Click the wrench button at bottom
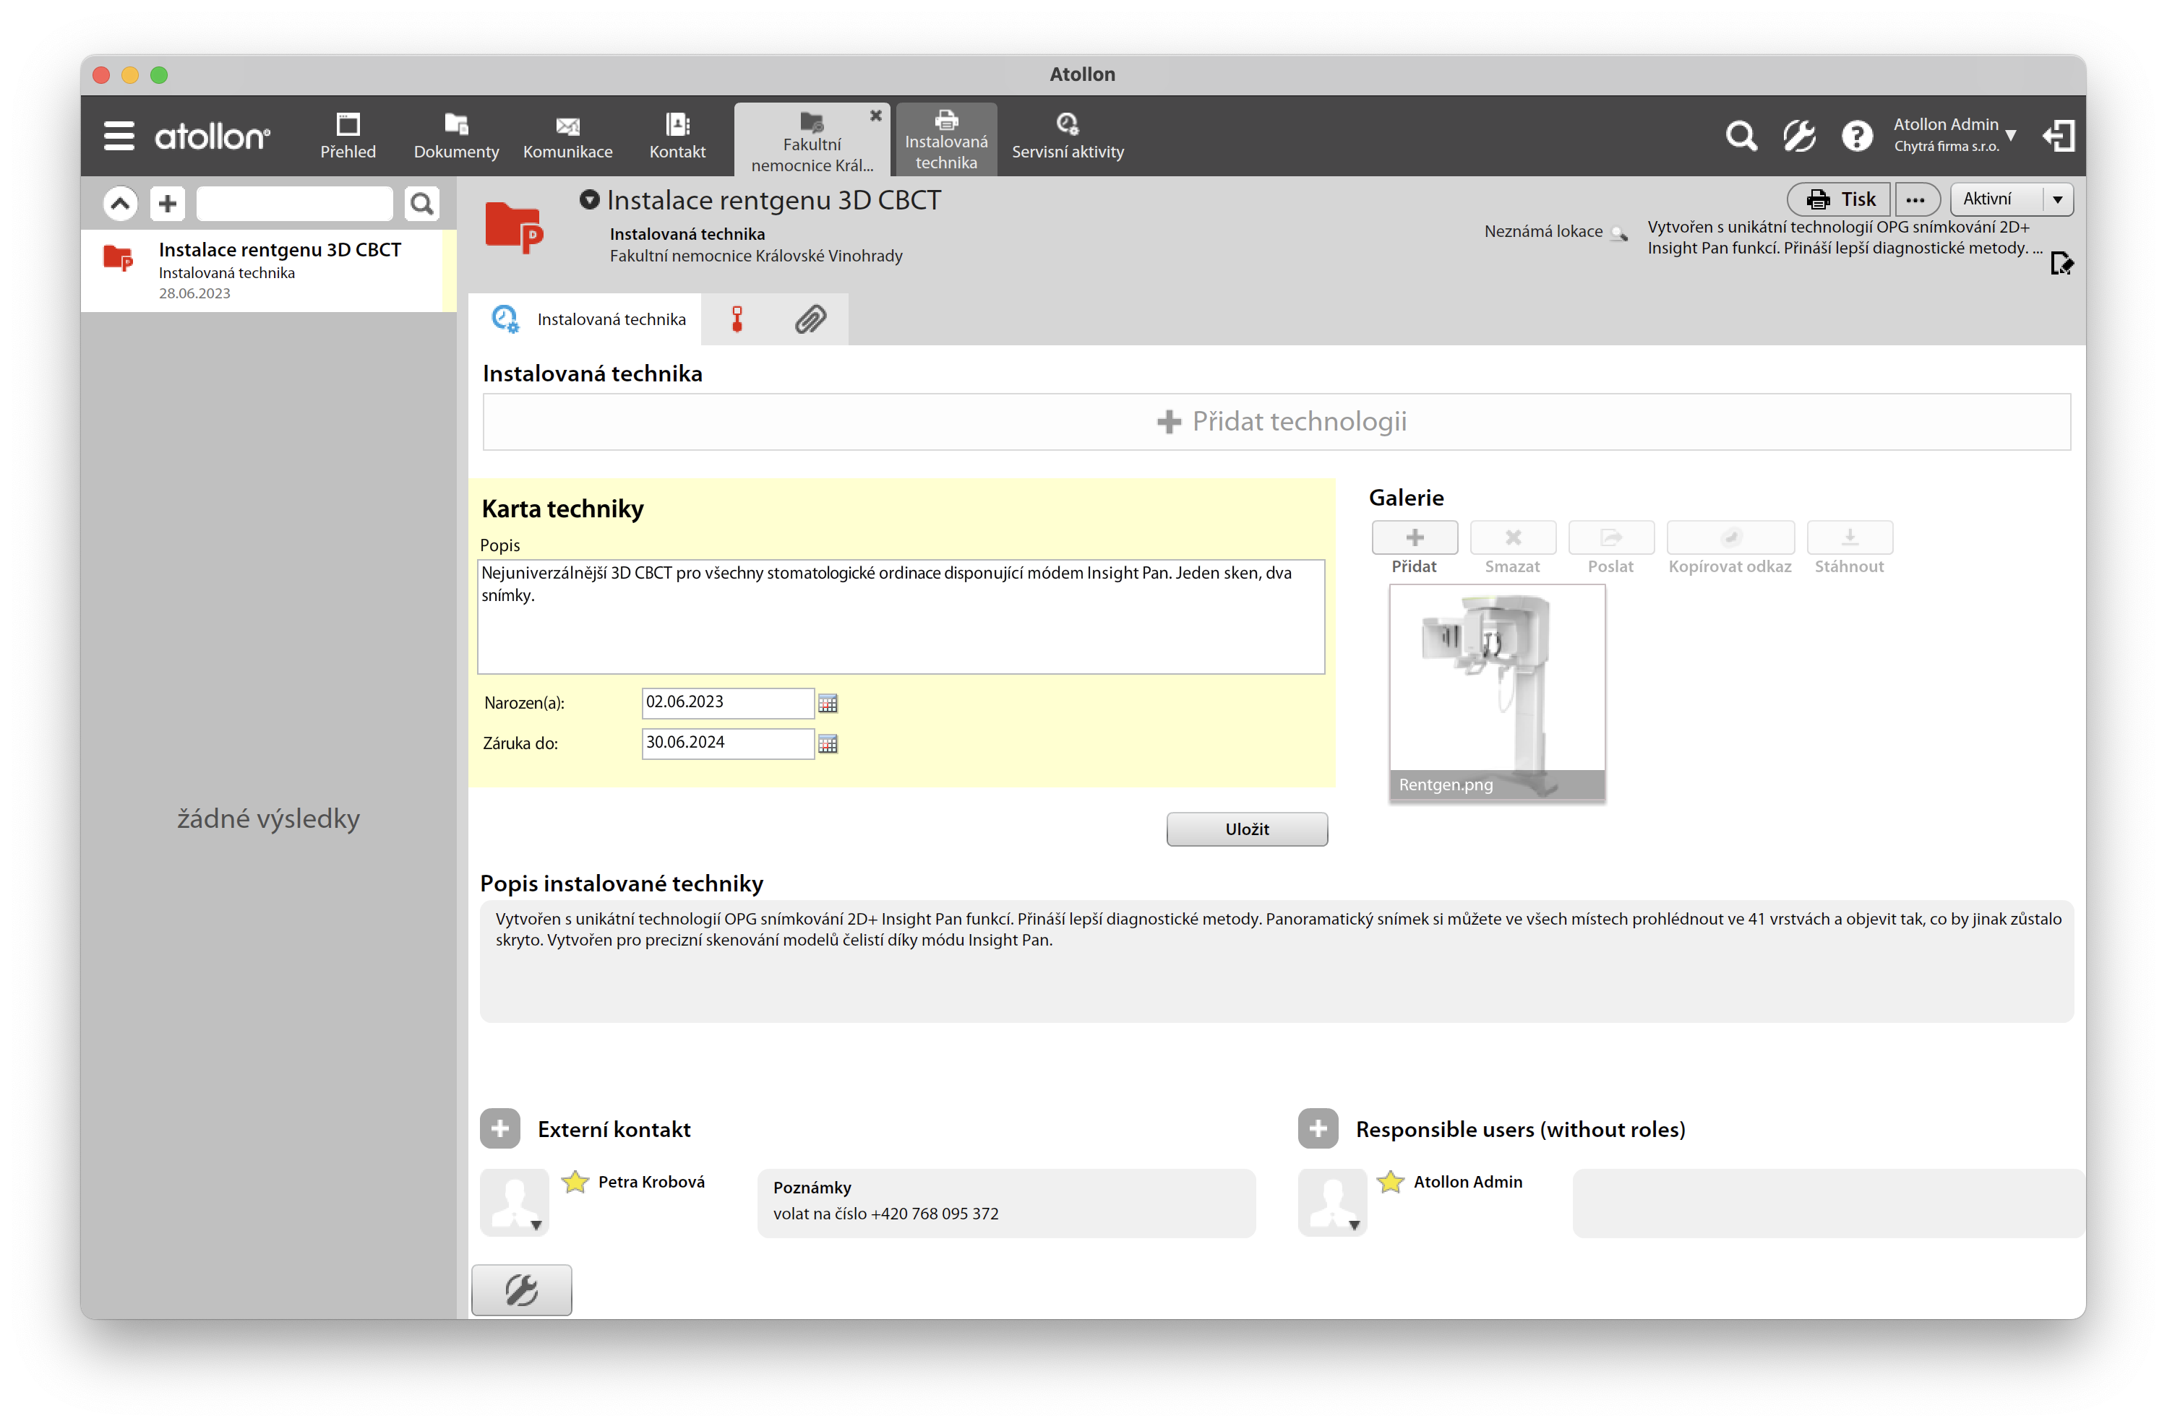This screenshot has width=2167, height=1426. tap(522, 1289)
